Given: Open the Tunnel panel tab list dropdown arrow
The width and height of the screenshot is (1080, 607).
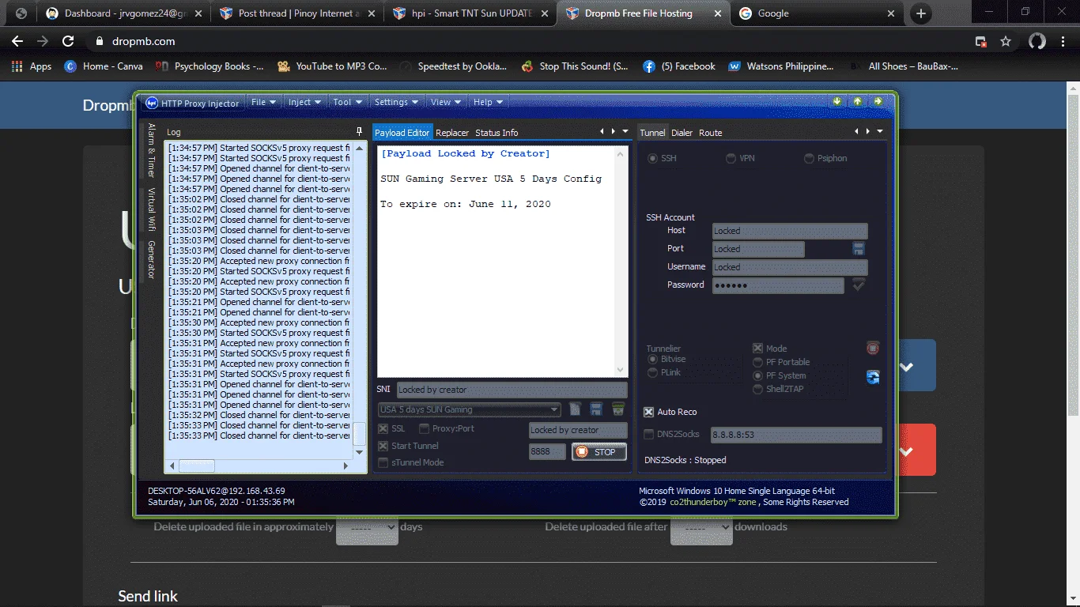Looking at the screenshot, I should coord(880,132).
